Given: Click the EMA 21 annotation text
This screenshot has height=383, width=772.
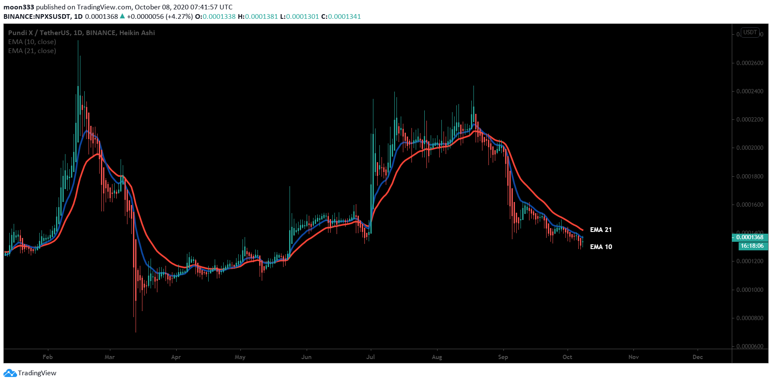Looking at the screenshot, I should pos(601,230).
